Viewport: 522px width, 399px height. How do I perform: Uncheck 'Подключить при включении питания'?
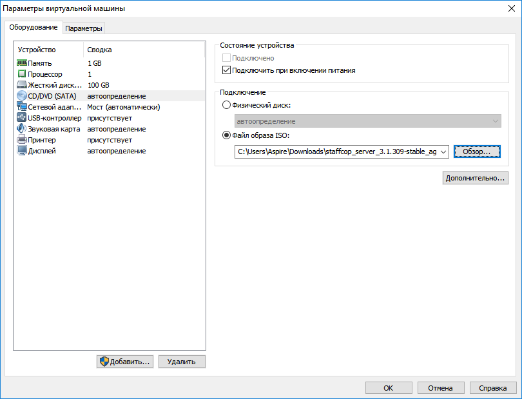[226, 70]
